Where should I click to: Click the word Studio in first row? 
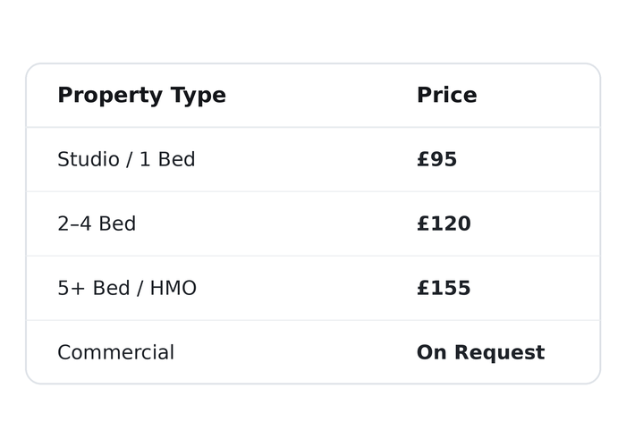click(x=89, y=159)
